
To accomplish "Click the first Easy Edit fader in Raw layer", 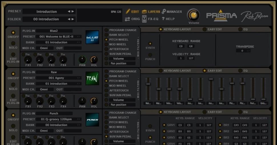I will coord(148,84).
